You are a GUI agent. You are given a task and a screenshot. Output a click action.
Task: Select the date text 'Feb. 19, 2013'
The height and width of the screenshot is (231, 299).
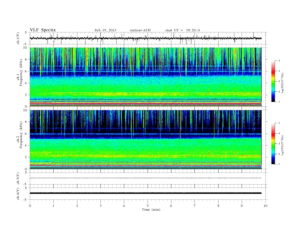105,30
